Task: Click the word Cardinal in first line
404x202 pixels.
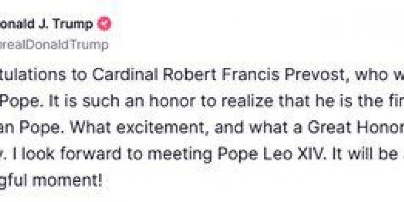Action: pyautogui.click(x=126, y=75)
